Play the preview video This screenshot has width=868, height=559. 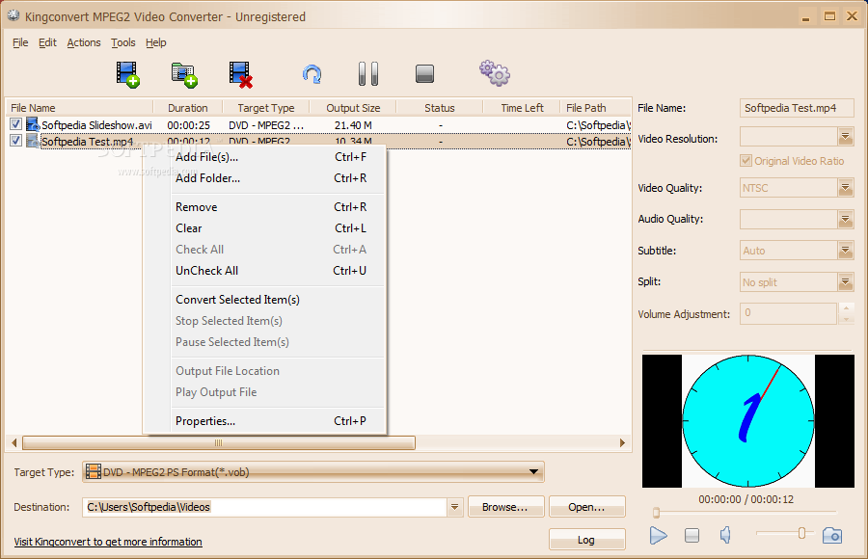[x=658, y=535]
